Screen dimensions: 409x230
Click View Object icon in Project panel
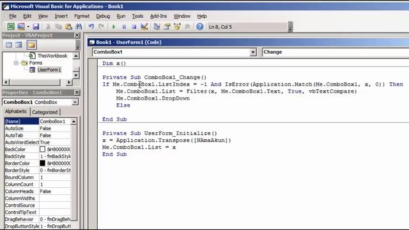tap(19, 45)
